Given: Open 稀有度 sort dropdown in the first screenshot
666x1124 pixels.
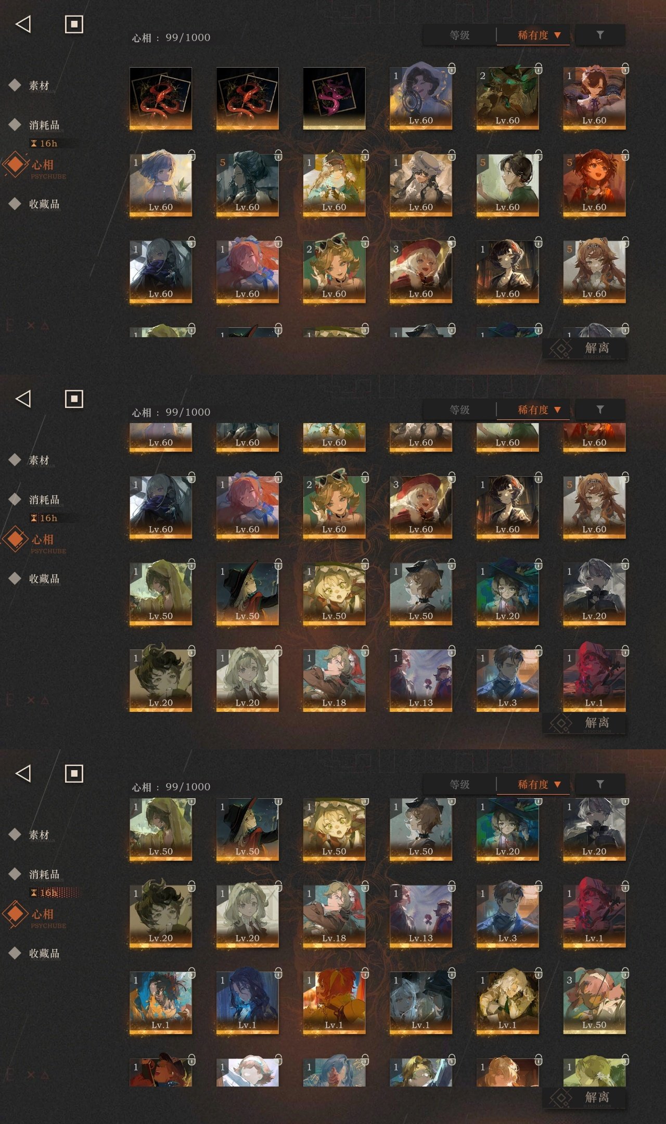Looking at the screenshot, I should (x=533, y=35).
